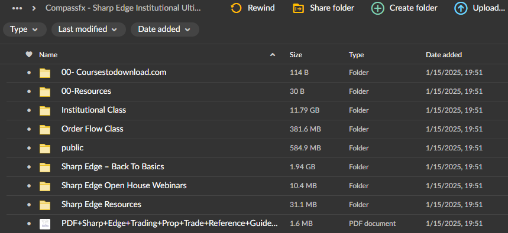
Task: Click folder icon for Sharp Edge Open House Webinars
Action: (x=45, y=186)
